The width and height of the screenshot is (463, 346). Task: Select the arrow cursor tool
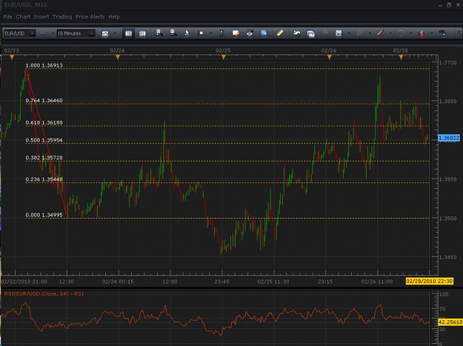187,33
